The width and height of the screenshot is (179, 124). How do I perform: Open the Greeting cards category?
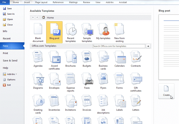click(38, 104)
